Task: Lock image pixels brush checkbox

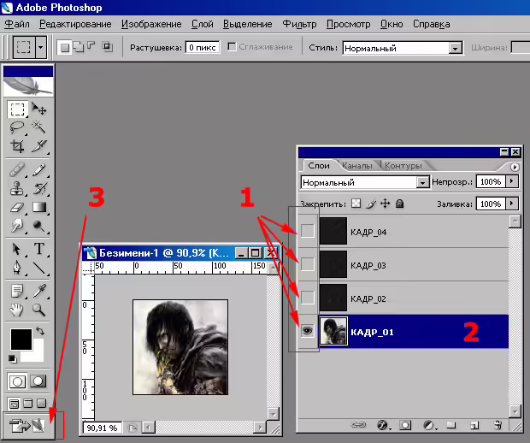Action: tap(371, 204)
